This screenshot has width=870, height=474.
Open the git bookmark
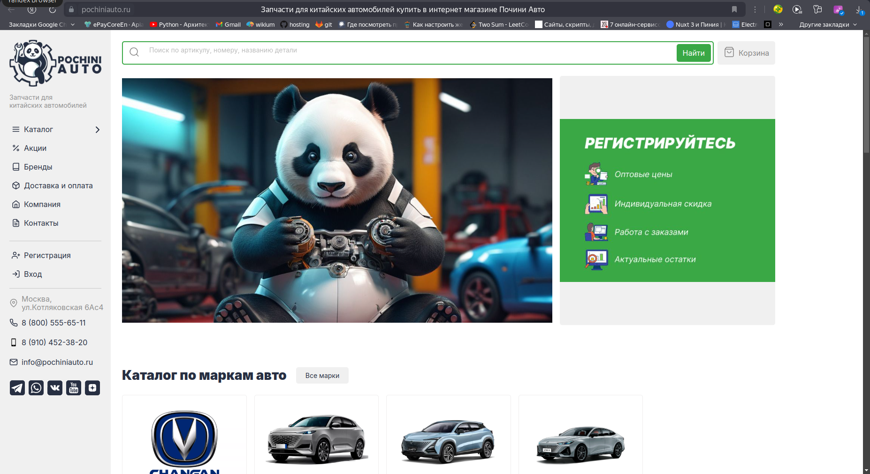324,24
